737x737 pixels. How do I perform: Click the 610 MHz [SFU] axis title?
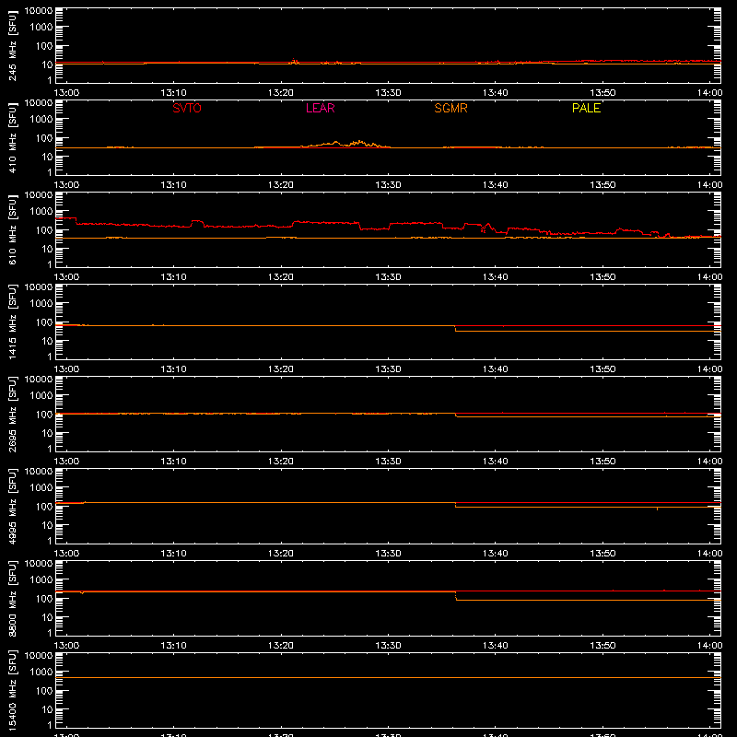tap(13, 229)
